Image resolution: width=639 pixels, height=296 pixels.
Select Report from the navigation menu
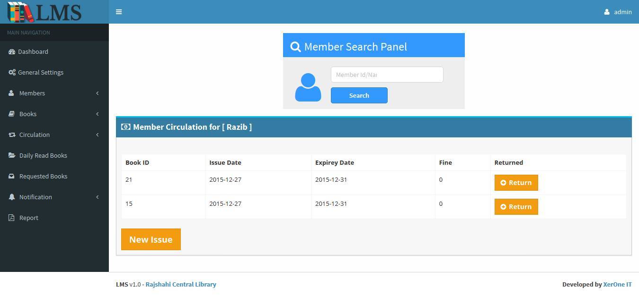pyautogui.click(x=29, y=218)
